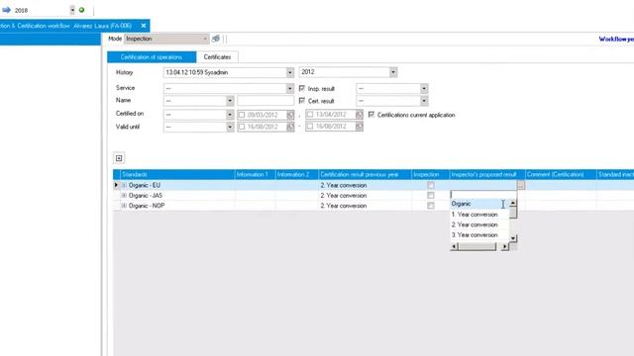Image resolution: width=634 pixels, height=356 pixels.
Task: Open the 2012 year dropdown
Action: click(x=393, y=72)
